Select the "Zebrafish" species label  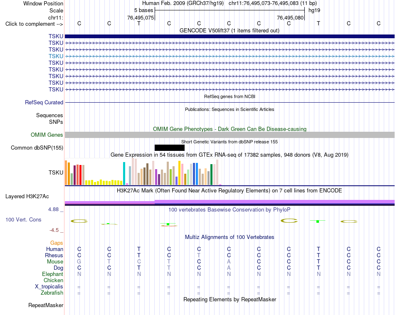(52, 293)
